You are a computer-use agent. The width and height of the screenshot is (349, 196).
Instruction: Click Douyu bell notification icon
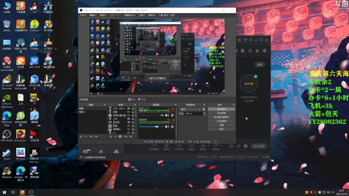pos(257,51)
